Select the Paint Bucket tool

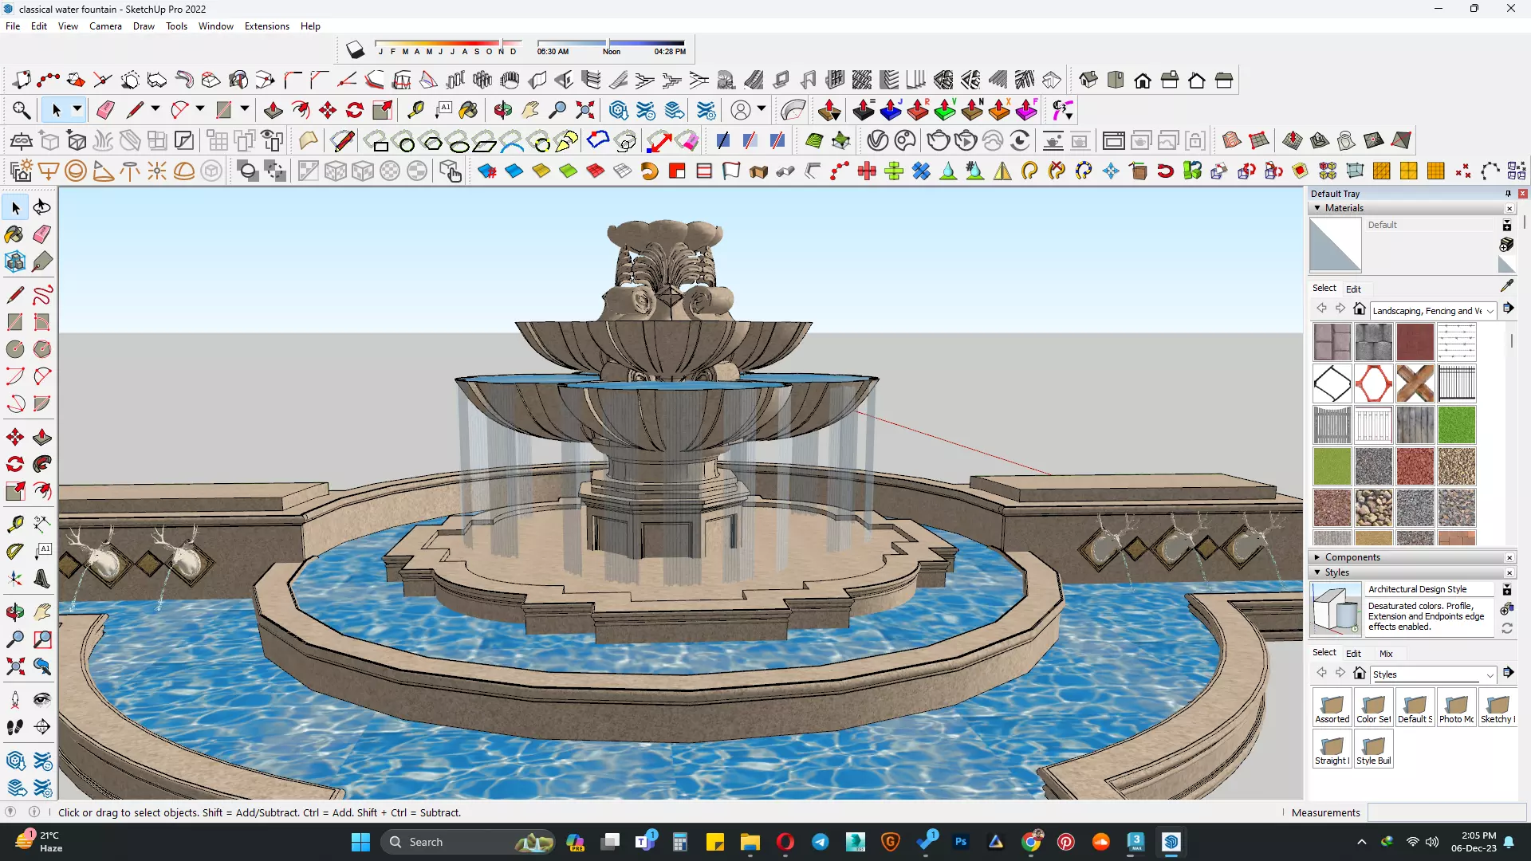(14, 234)
